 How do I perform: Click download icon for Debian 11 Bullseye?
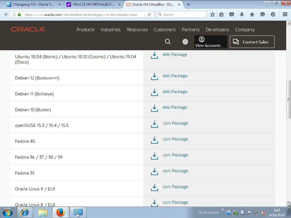(x=154, y=93)
